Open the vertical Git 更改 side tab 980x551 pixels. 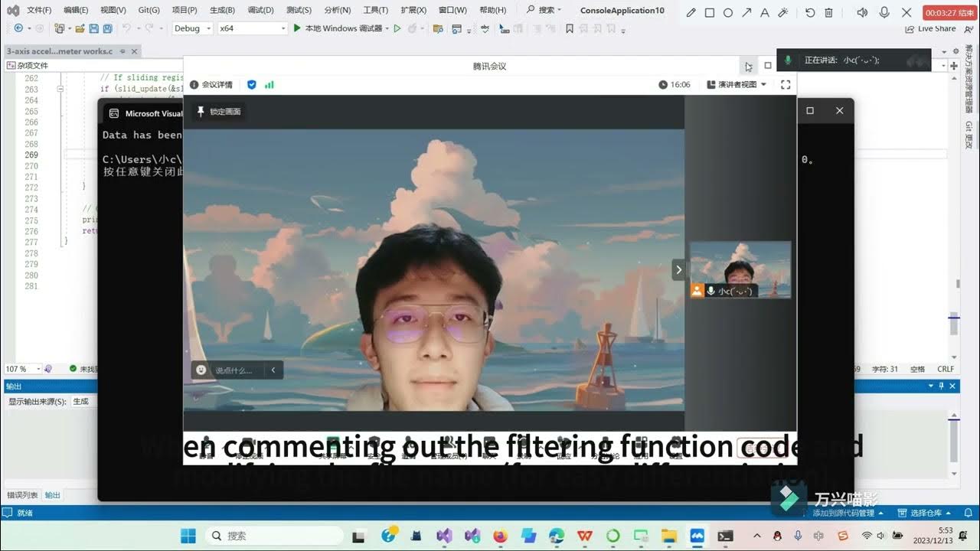coord(969,135)
